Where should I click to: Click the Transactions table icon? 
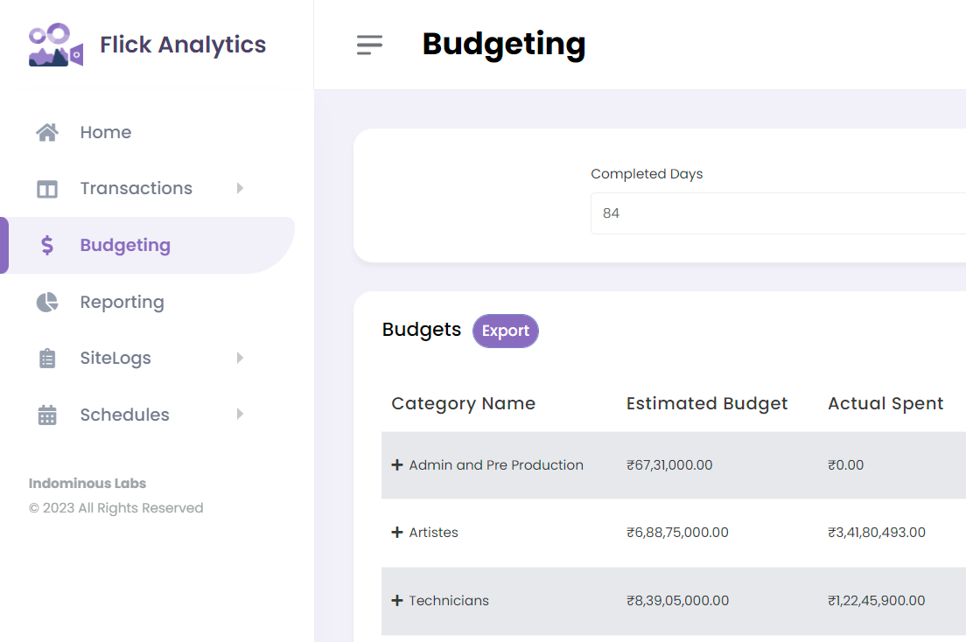(47, 189)
